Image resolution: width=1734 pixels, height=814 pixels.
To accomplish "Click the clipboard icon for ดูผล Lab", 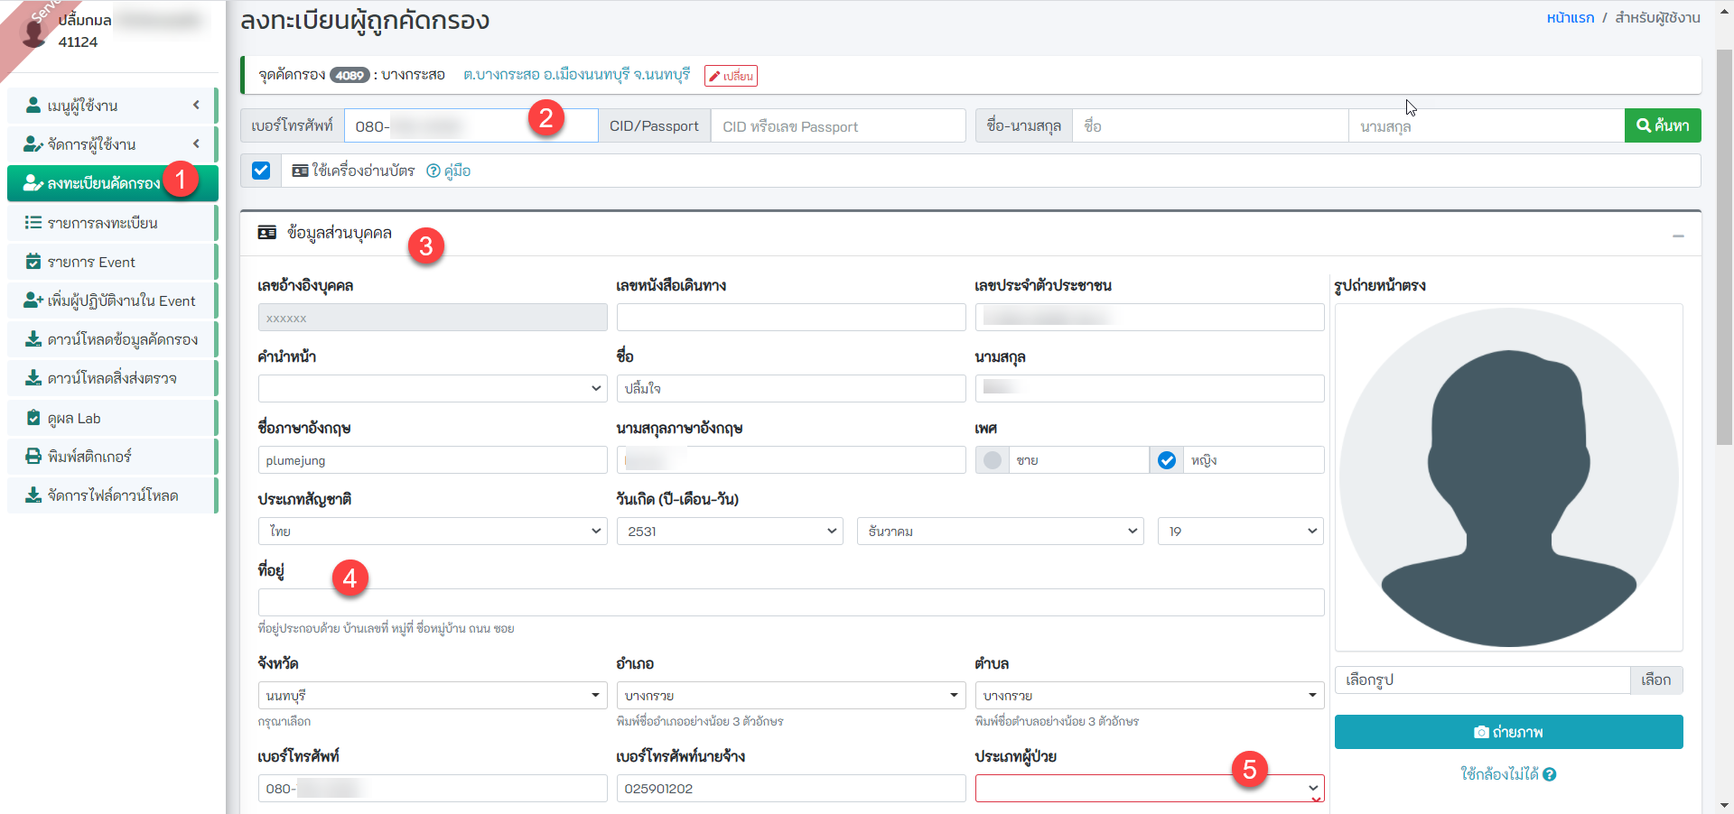I will 33,418.
